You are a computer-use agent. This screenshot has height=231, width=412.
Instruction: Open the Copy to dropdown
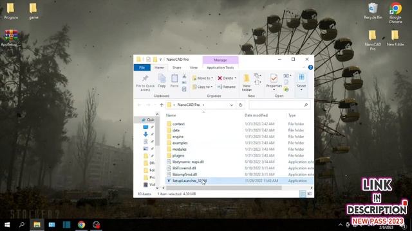[202, 87]
